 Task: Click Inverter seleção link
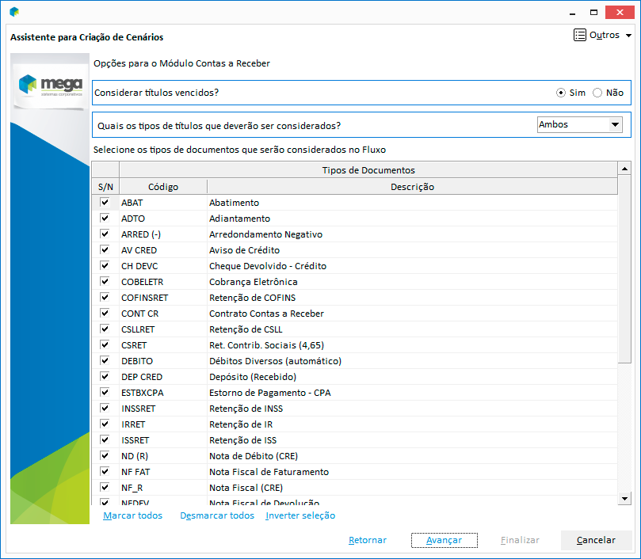pos(300,515)
